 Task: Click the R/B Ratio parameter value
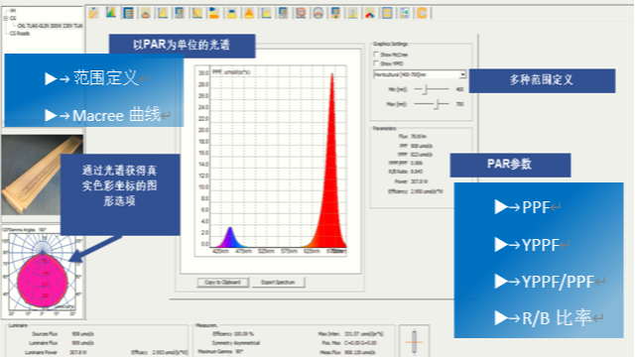coord(417,172)
